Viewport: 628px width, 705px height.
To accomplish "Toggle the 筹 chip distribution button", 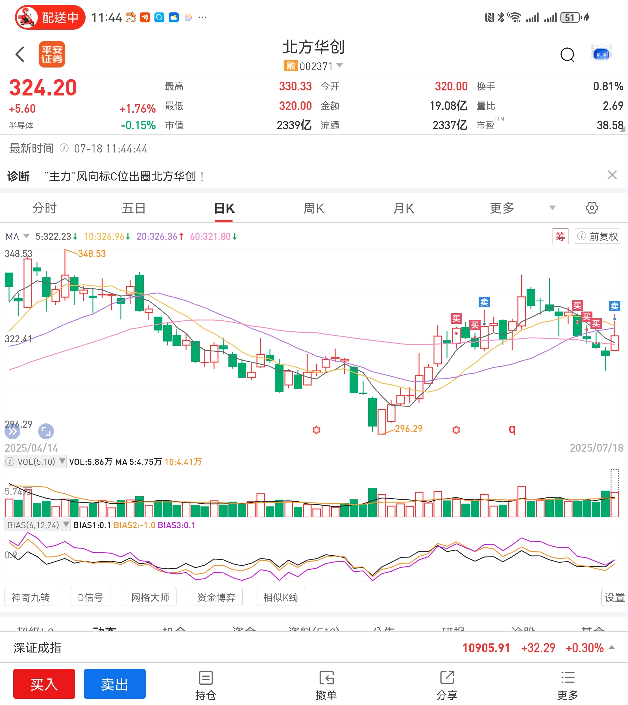I will pyautogui.click(x=560, y=236).
